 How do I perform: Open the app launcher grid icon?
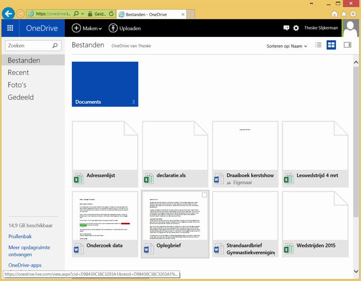point(10,28)
